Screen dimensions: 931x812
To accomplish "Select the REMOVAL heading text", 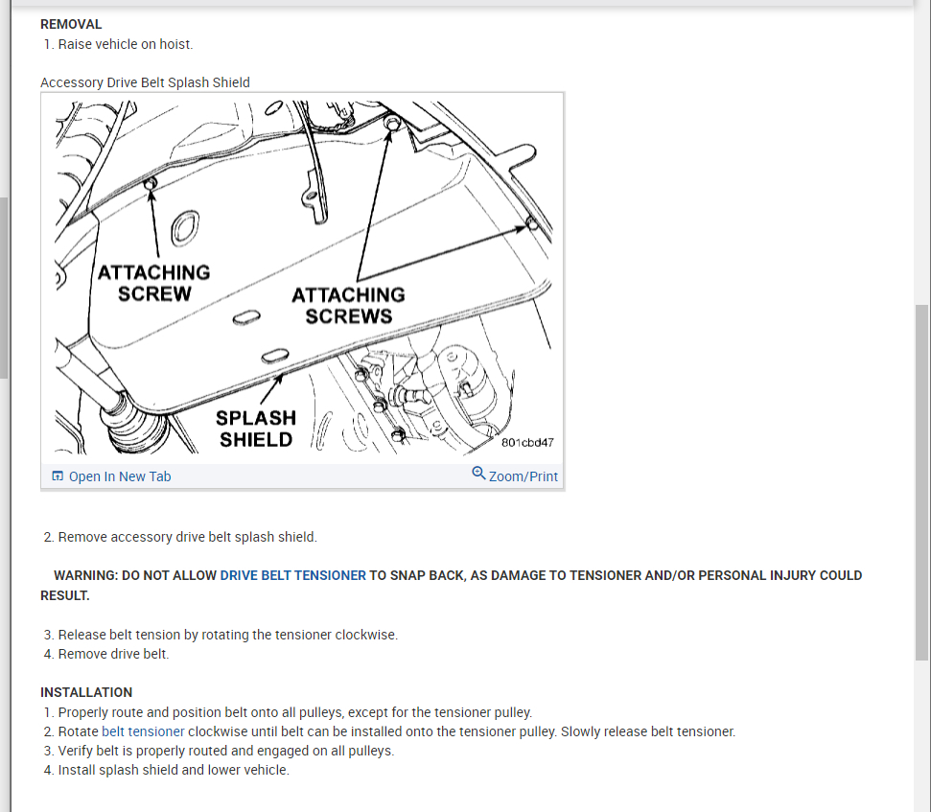I will (71, 24).
